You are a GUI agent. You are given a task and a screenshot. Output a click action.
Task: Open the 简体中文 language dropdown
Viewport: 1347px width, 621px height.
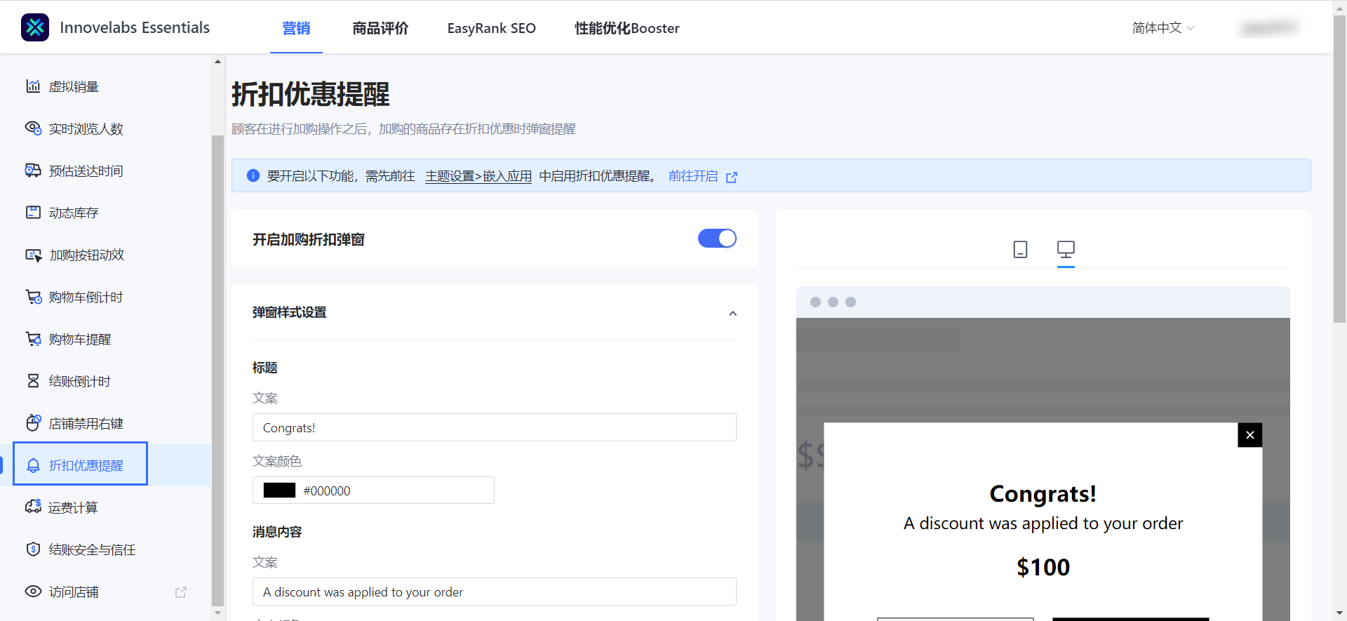coord(1162,28)
